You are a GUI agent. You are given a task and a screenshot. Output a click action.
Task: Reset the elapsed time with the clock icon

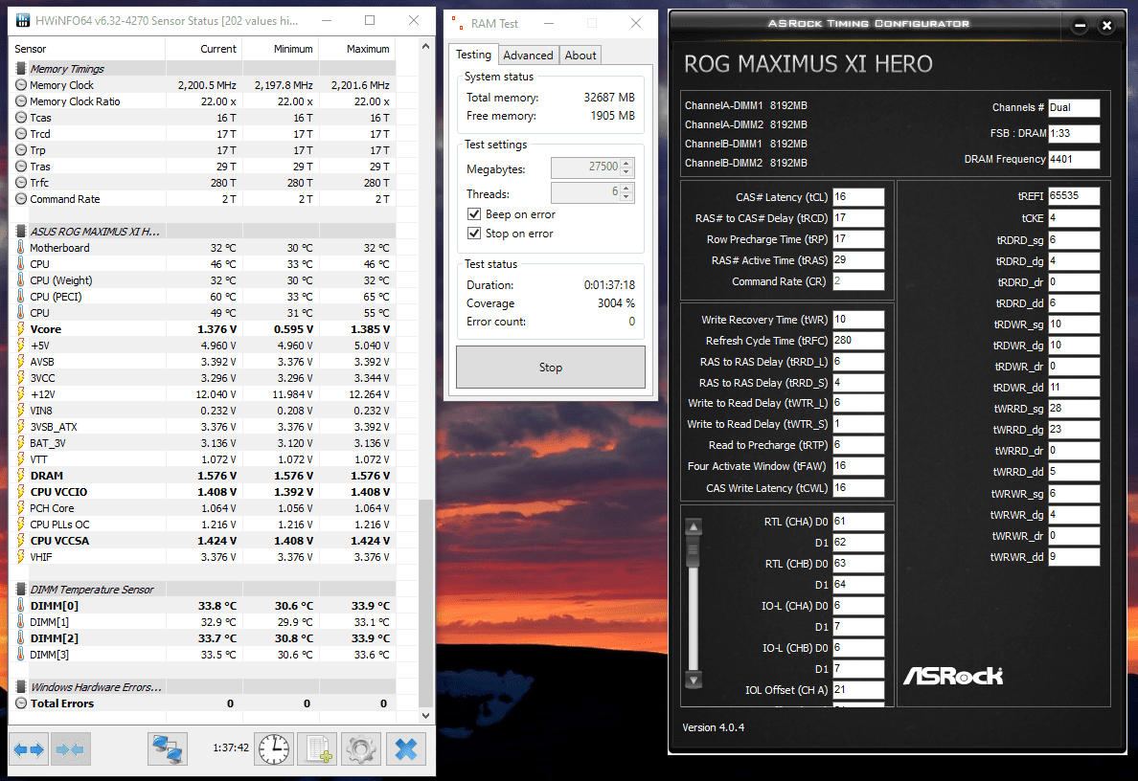click(274, 749)
